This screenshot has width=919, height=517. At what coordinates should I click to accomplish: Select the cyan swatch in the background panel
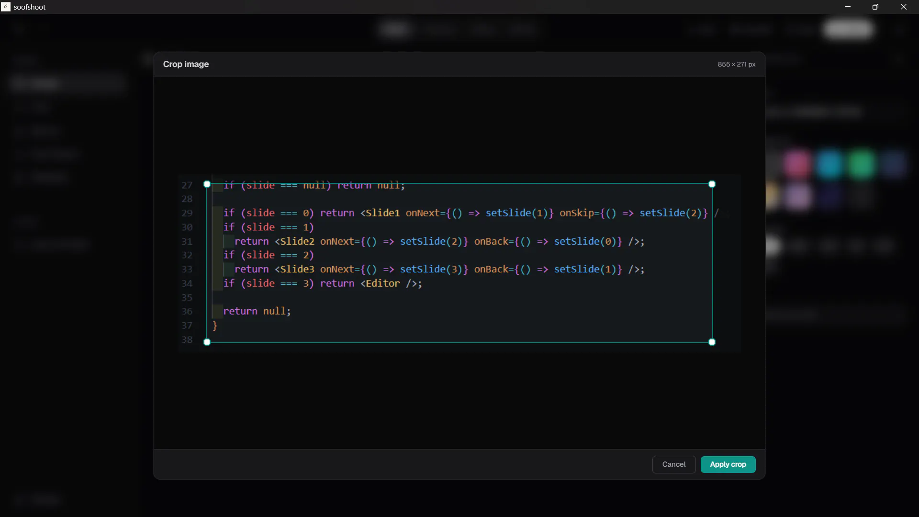[x=829, y=164]
